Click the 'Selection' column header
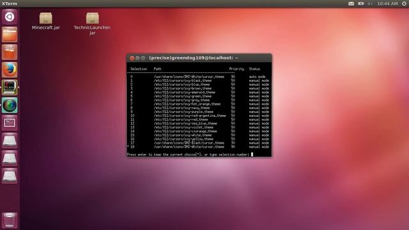Screen dimensions: 409x230 click(139, 69)
